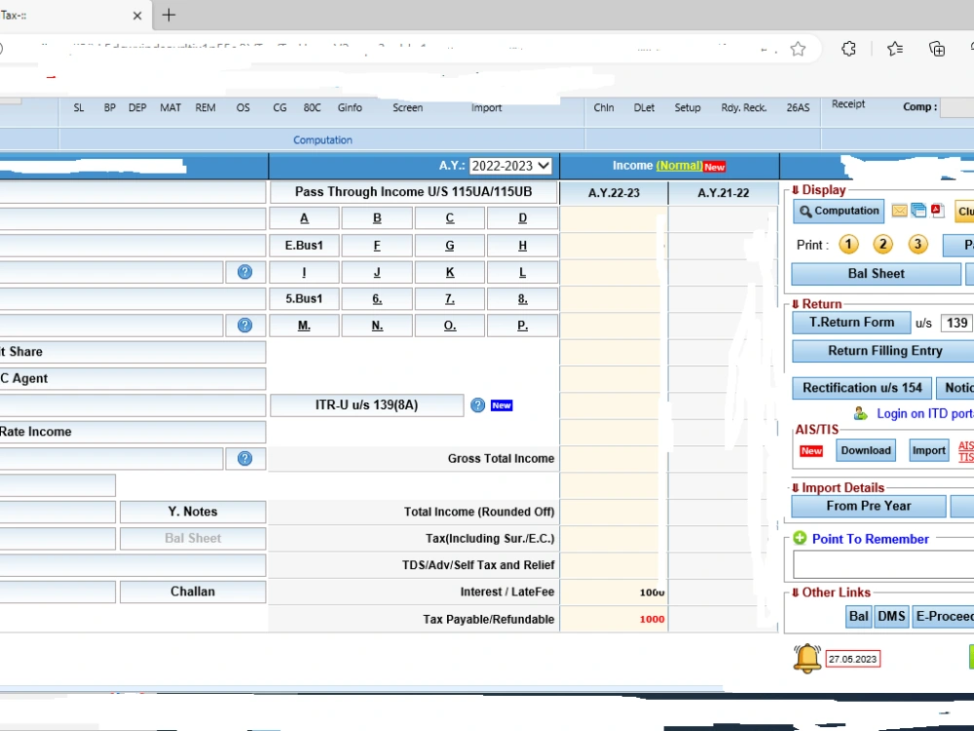This screenshot has width=974, height=731.
Task: Open the CG menu item
Action: click(280, 107)
